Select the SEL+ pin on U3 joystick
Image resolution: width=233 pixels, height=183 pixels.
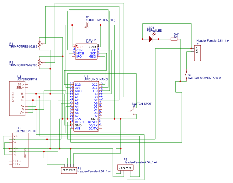click(17, 161)
